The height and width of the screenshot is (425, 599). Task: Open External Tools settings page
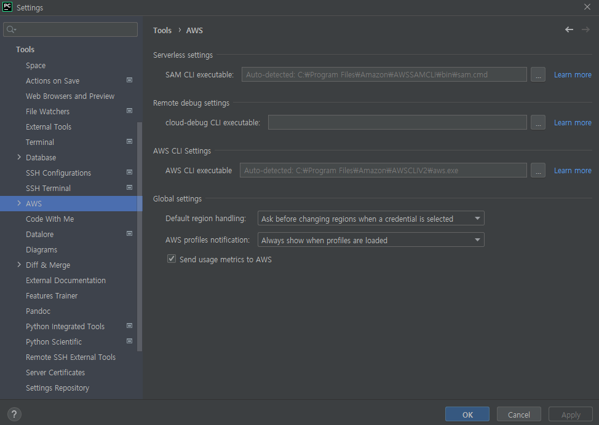49,127
